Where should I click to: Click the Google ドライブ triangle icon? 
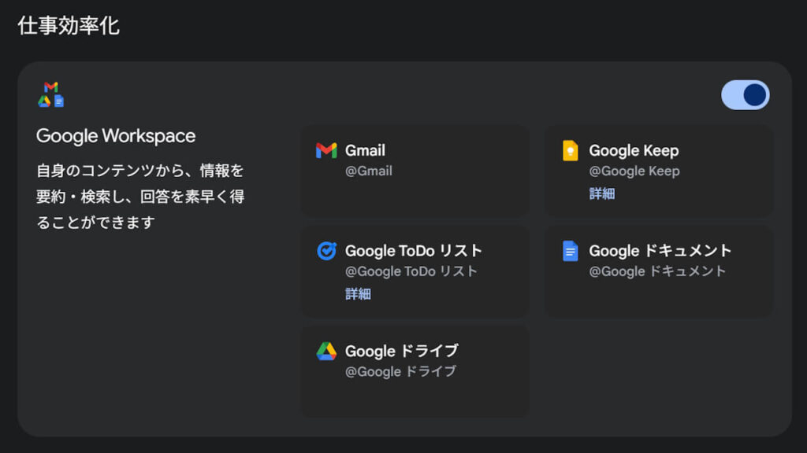click(x=326, y=352)
